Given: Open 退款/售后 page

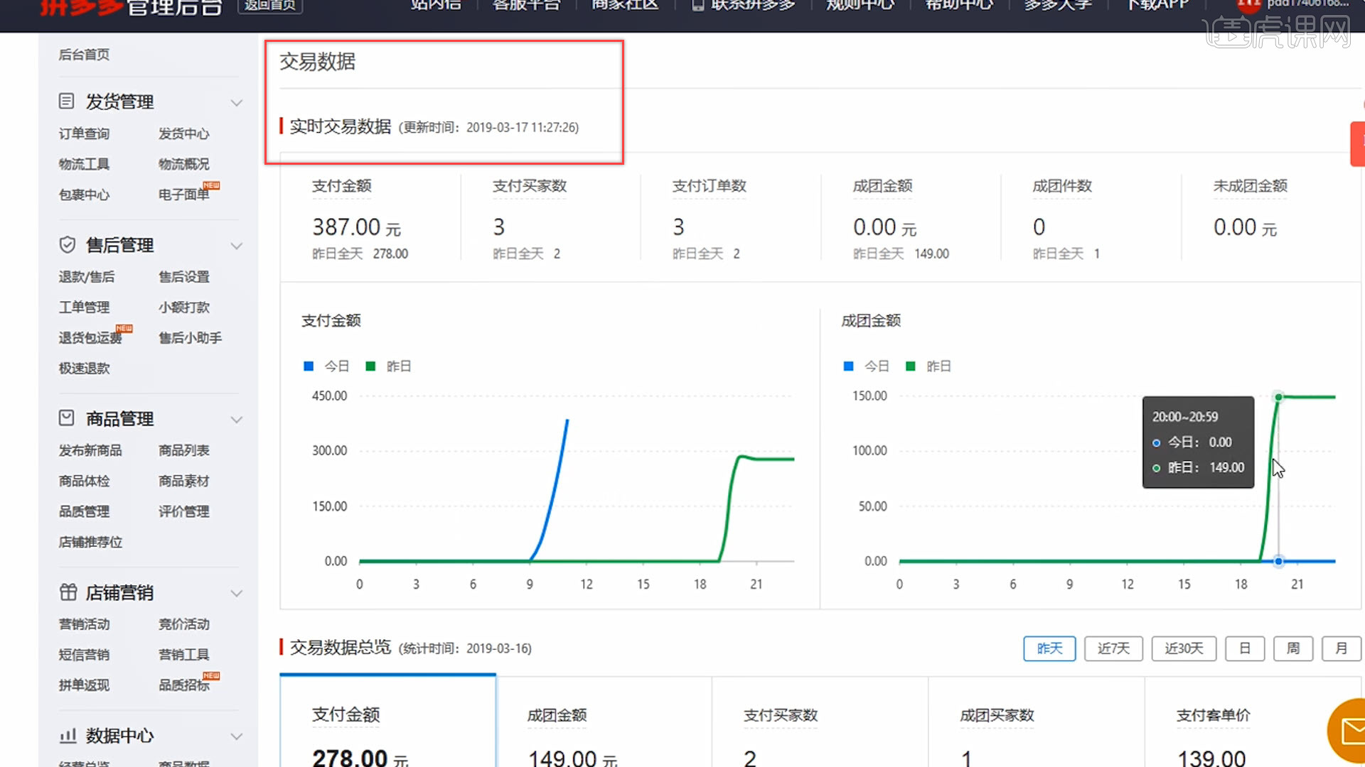Looking at the screenshot, I should click(x=87, y=277).
